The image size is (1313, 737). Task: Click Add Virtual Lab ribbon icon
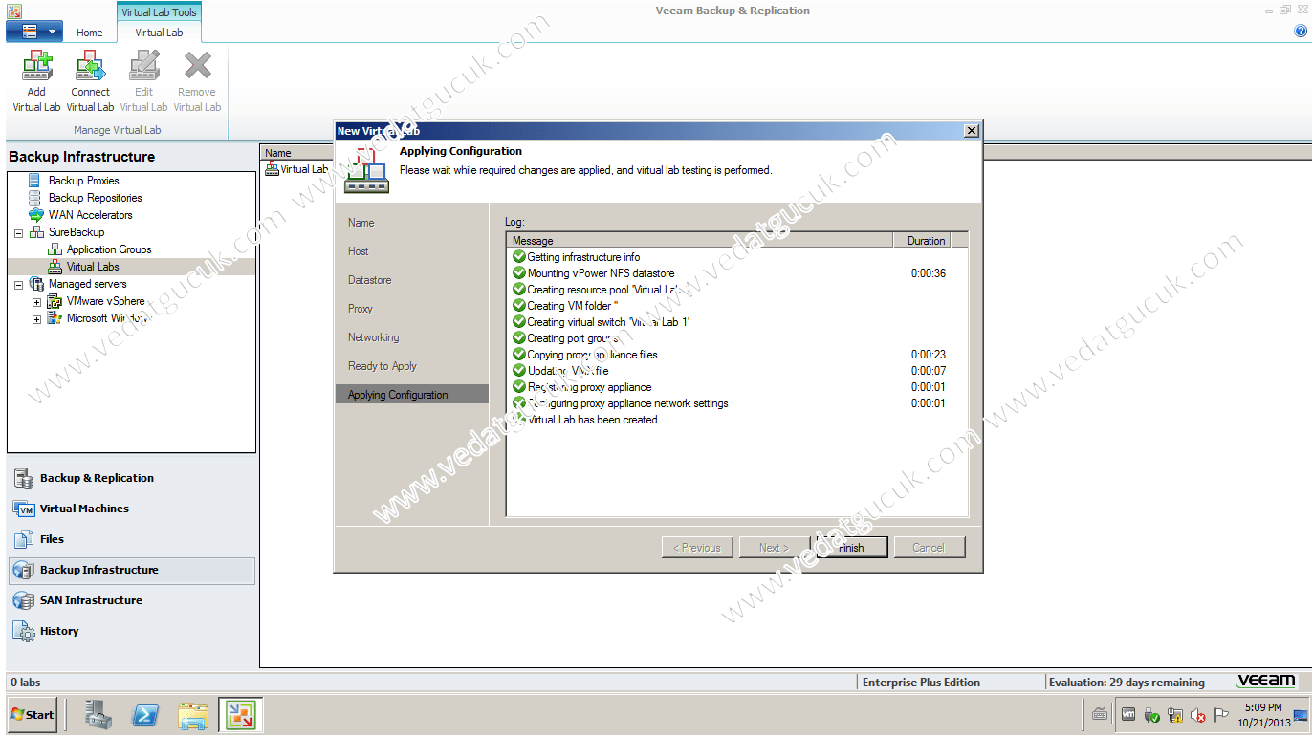(x=36, y=82)
